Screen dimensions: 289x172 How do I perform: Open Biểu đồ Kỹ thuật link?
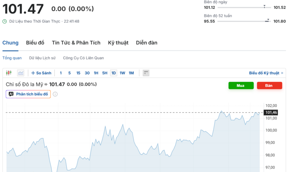point(266,73)
